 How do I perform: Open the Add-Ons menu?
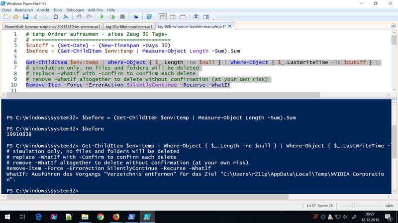(95, 9)
